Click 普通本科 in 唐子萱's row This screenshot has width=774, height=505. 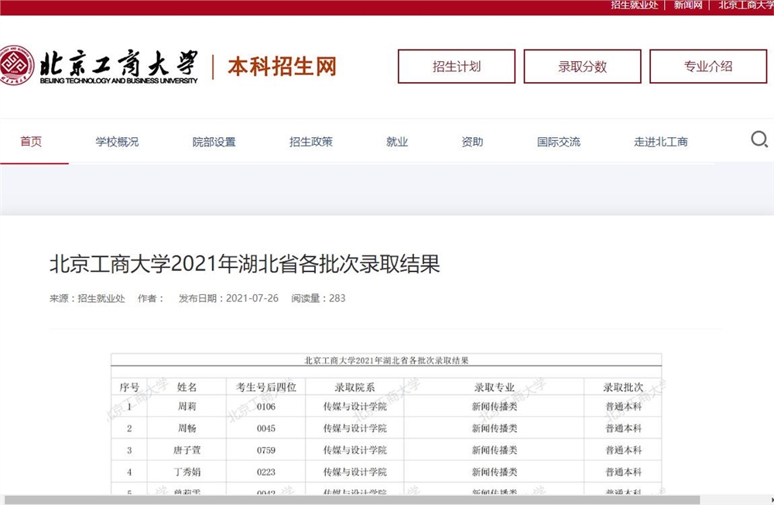coord(623,450)
